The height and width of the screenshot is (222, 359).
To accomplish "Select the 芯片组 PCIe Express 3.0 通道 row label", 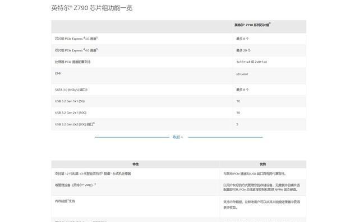I will [x=76, y=39].
